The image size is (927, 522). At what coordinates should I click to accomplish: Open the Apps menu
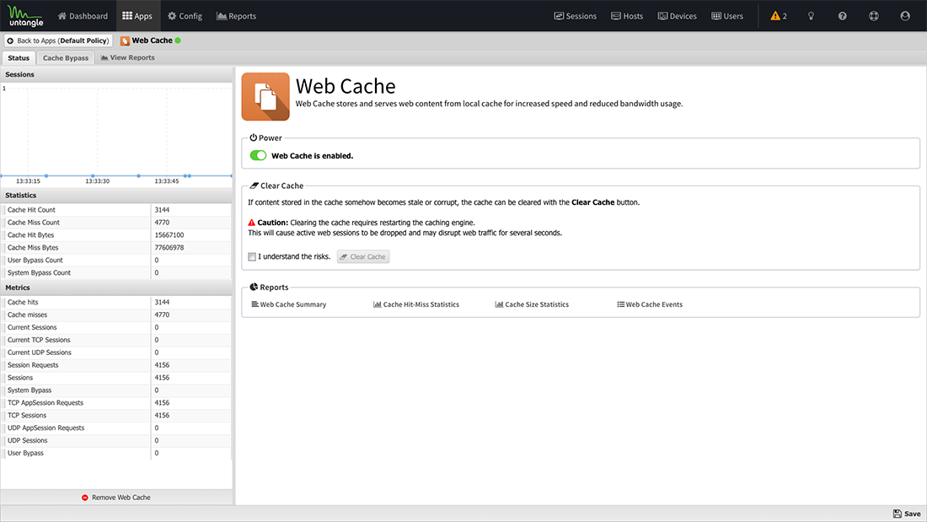click(137, 16)
